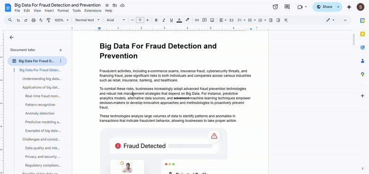The width and height of the screenshot is (369, 174).
Task: Toggle underline formatting
Action: [x=171, y=20]
